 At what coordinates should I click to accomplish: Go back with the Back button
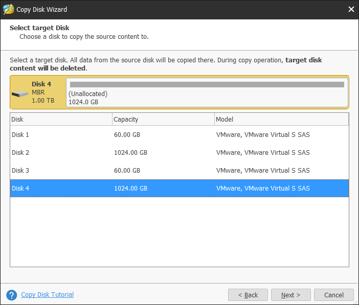pyautogui.click(x=248, y=295)
